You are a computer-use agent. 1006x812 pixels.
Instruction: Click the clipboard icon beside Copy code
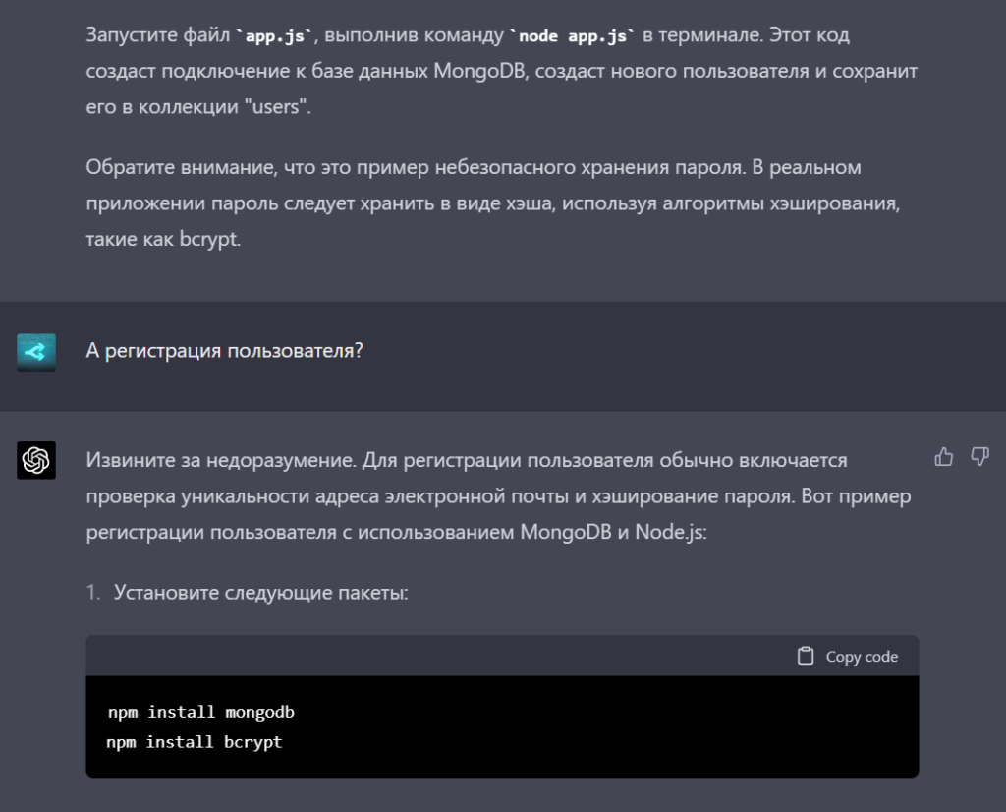807,656
